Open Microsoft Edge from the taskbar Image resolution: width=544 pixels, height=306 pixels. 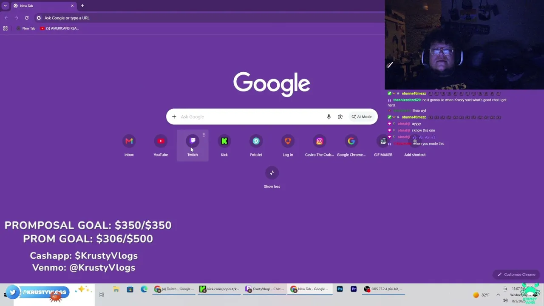click(144, 289)
